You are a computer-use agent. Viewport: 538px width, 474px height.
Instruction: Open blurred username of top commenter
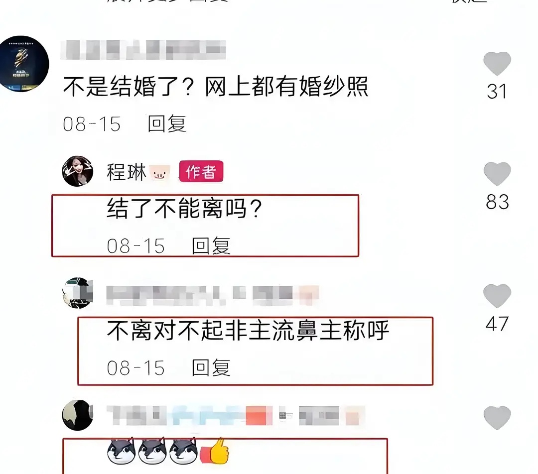pyautogui.click(x=143, y=50)
